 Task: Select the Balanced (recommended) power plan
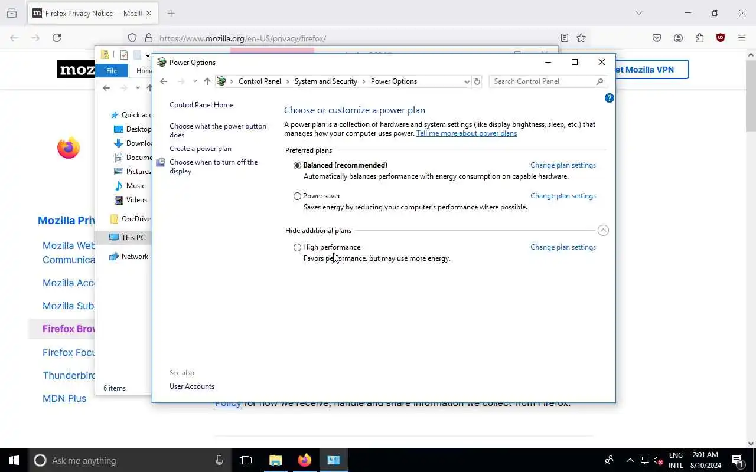coord(298,165)
